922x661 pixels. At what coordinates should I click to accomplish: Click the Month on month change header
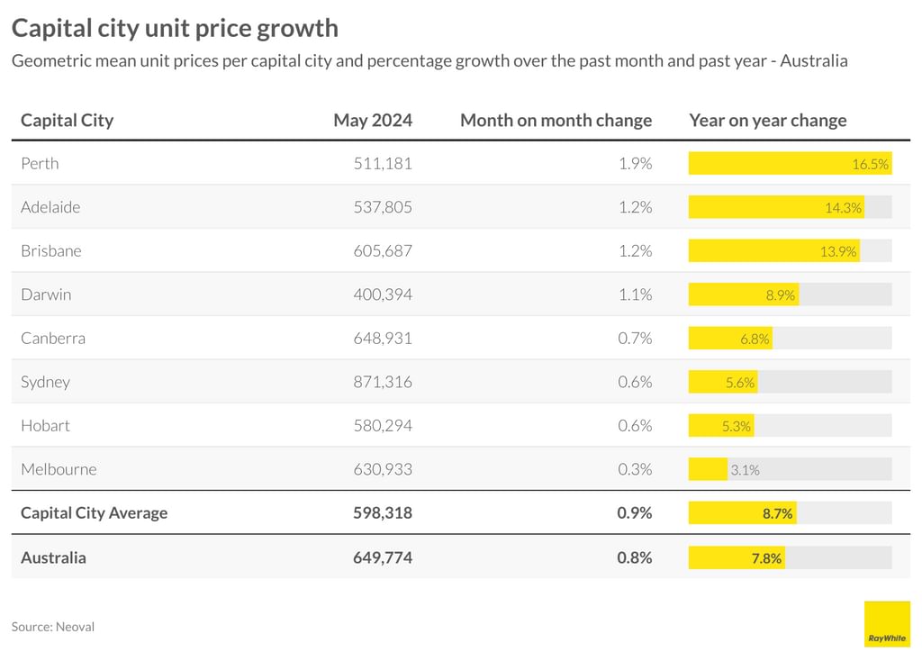tap(556, 120)
